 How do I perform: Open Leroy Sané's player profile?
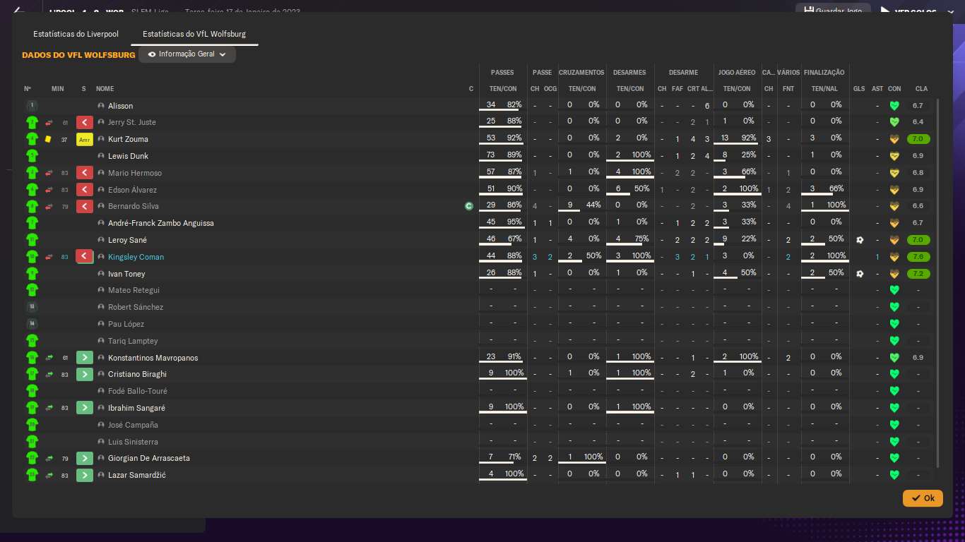point(127,240)
